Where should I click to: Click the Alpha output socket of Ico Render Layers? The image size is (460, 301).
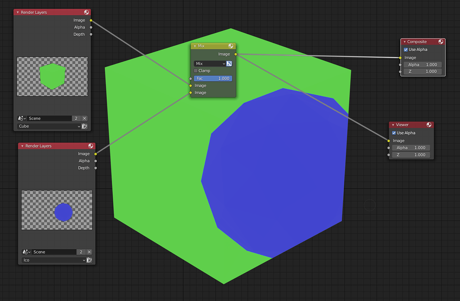tap(96, 161)
